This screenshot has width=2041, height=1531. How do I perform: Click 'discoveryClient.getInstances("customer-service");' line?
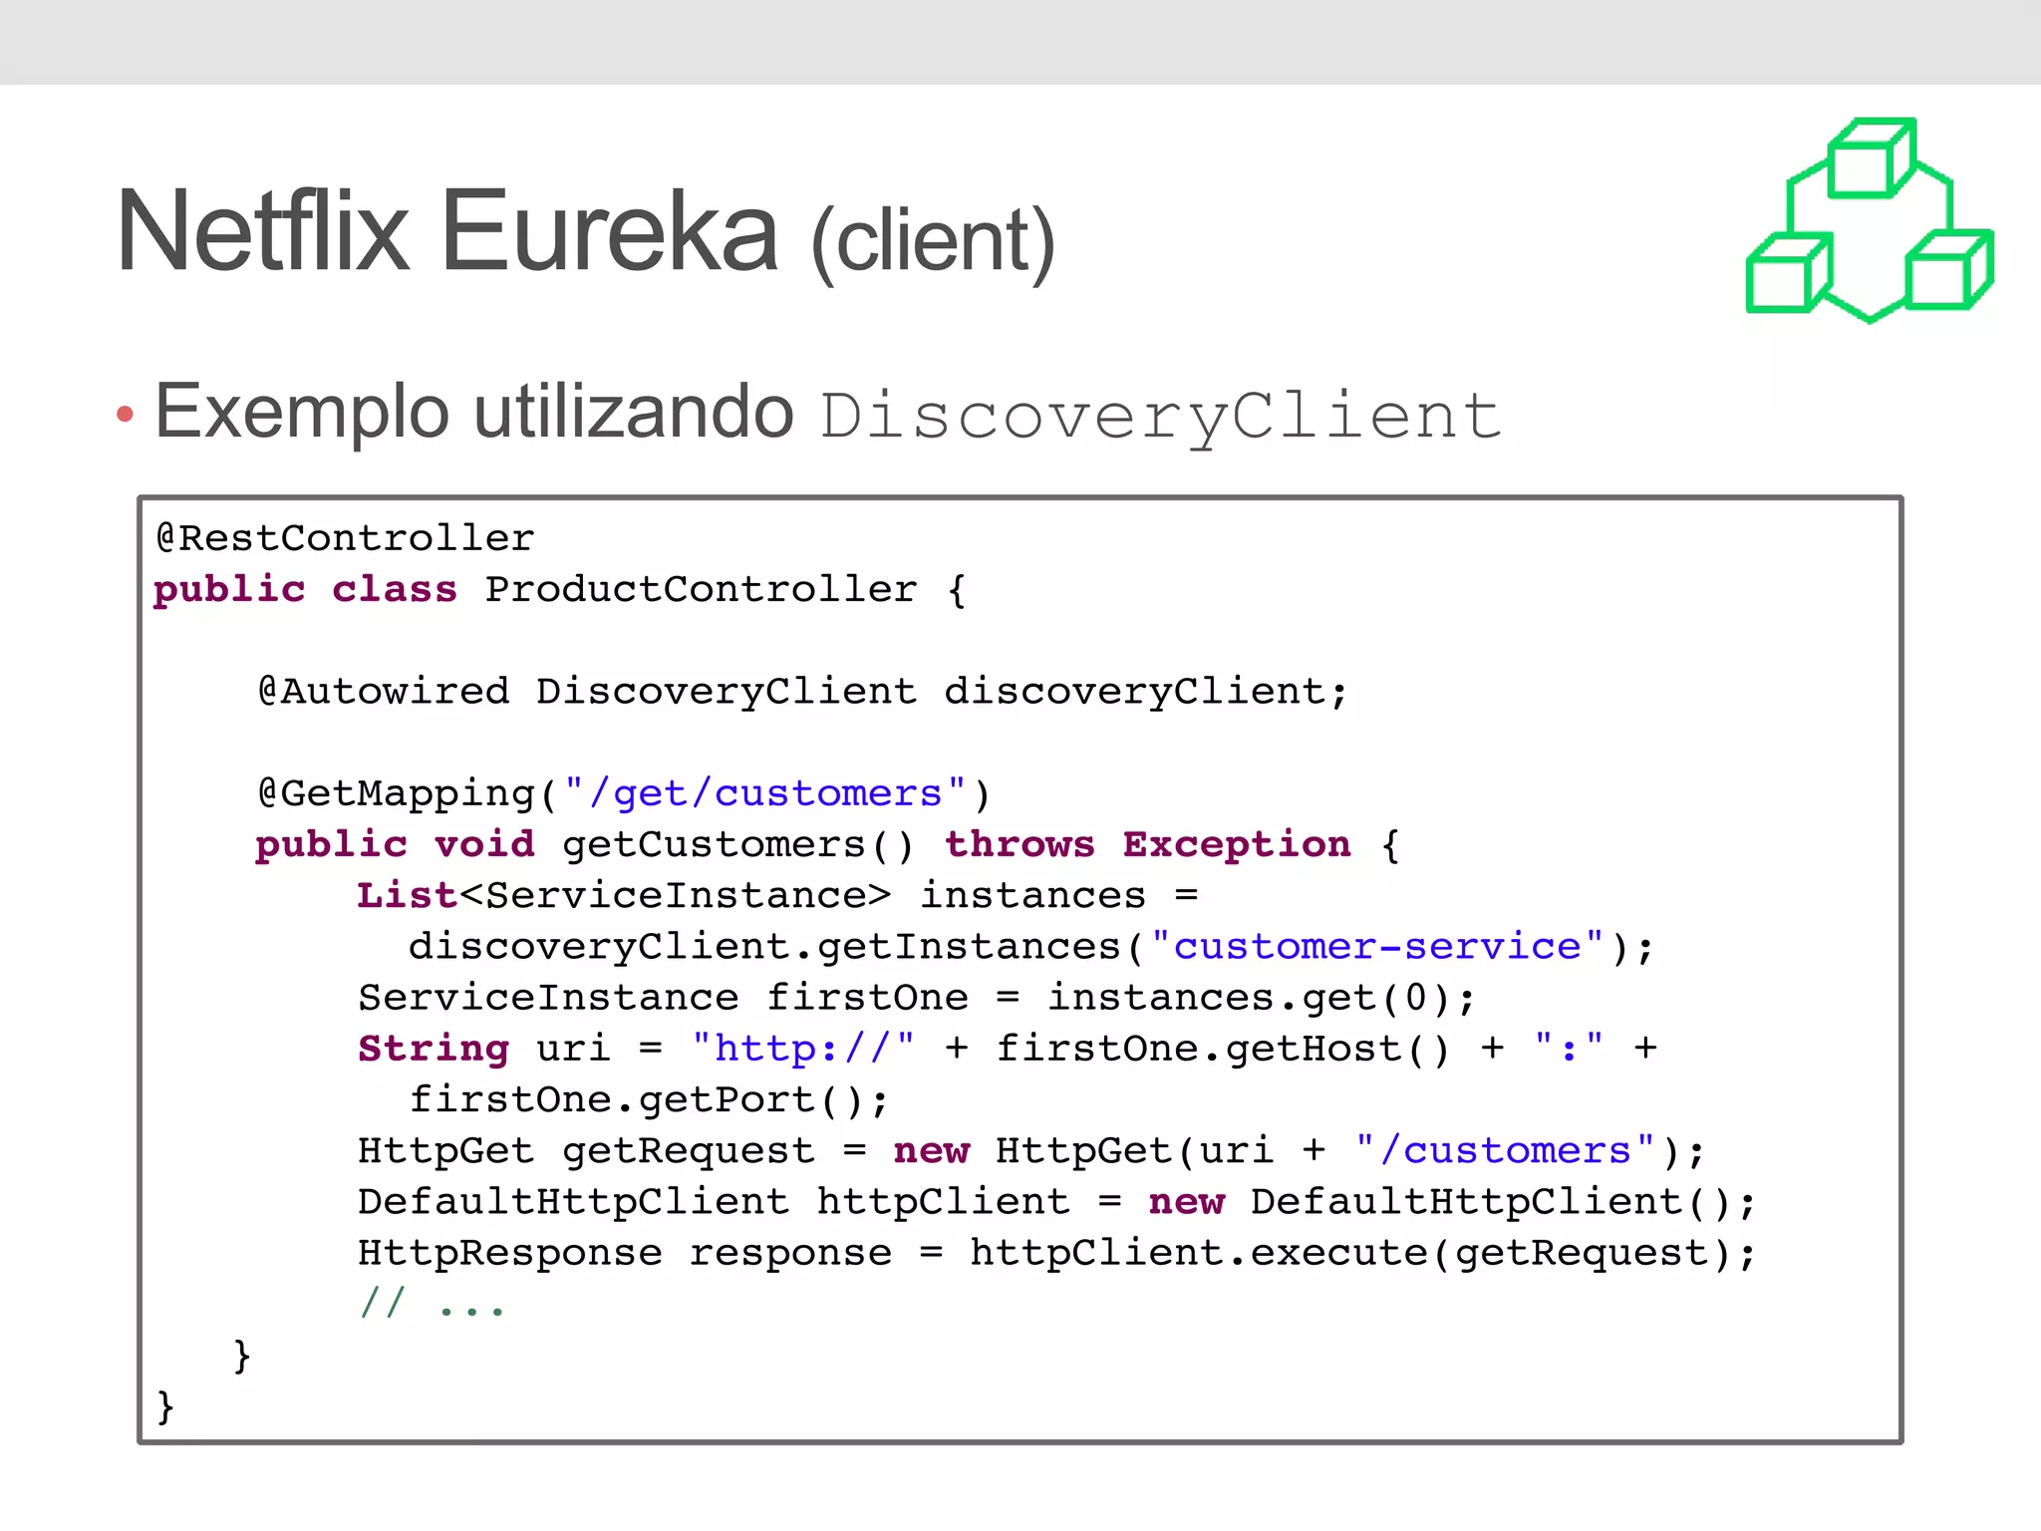tap(1031, 947)
